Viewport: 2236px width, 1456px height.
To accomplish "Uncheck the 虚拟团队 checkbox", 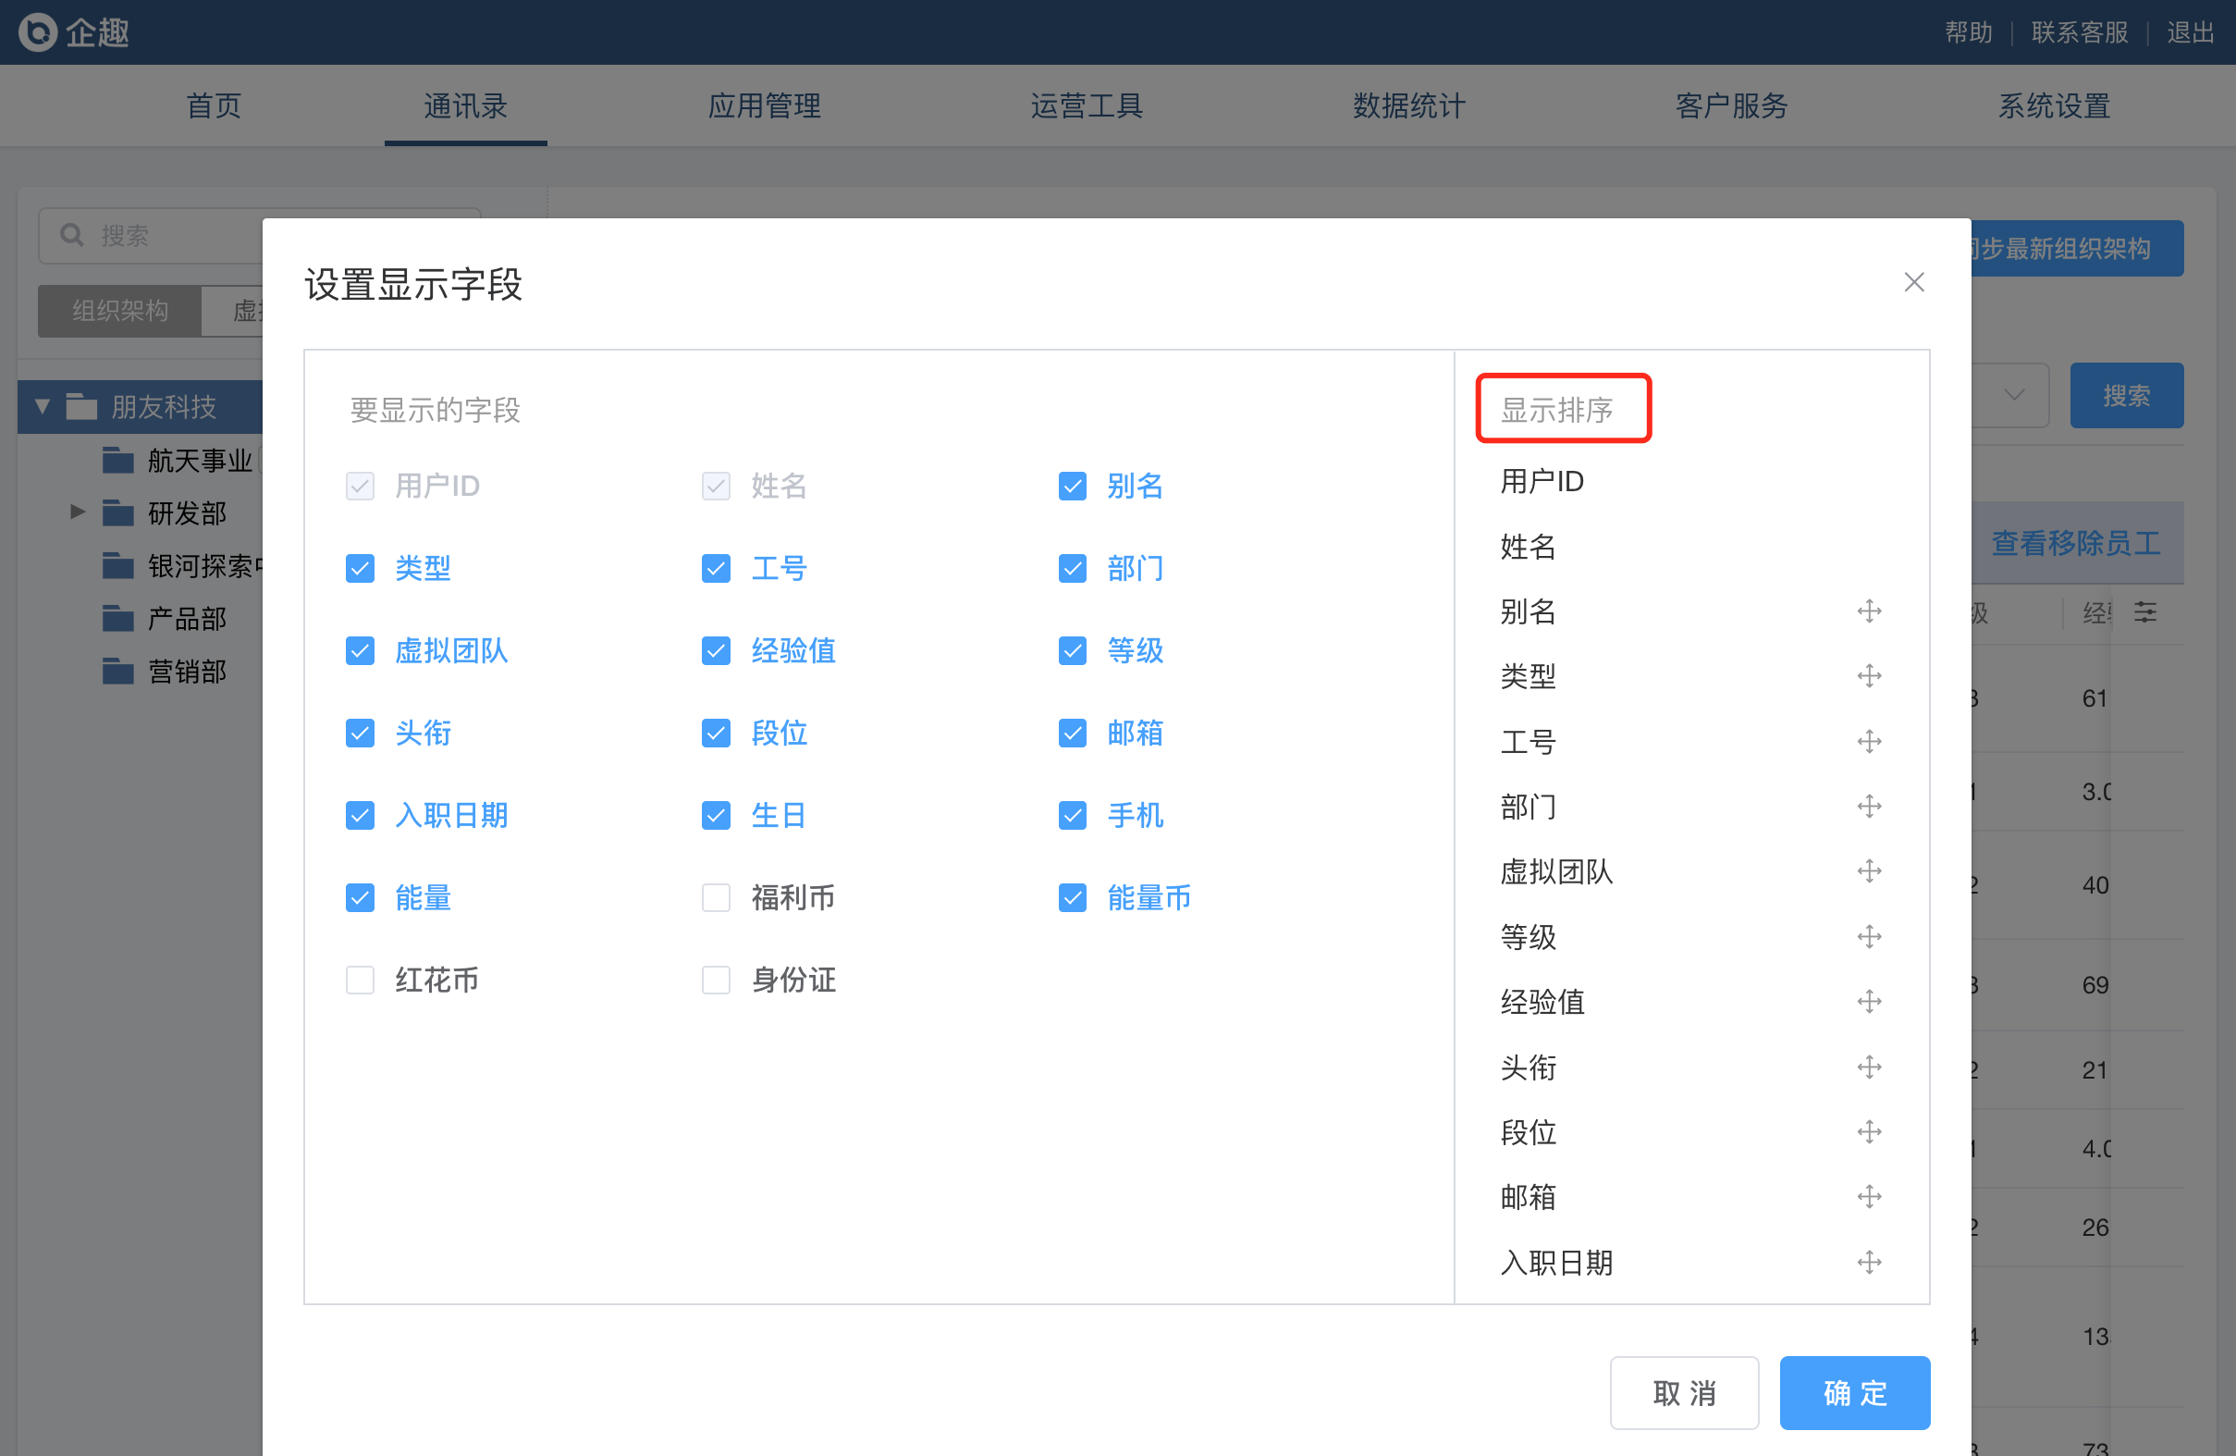I will click(360, 650).
